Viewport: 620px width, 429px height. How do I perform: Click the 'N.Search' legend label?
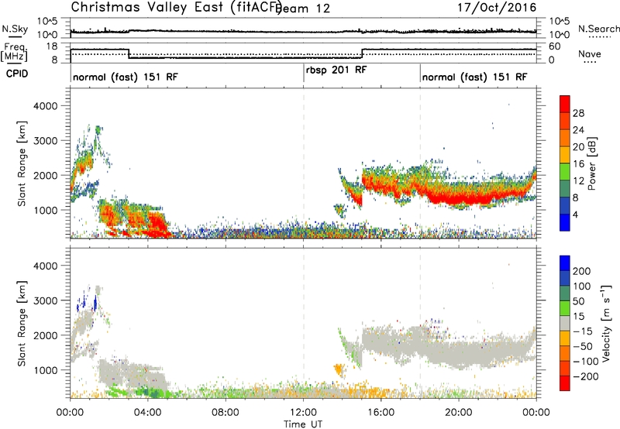(x=598, y=29)
